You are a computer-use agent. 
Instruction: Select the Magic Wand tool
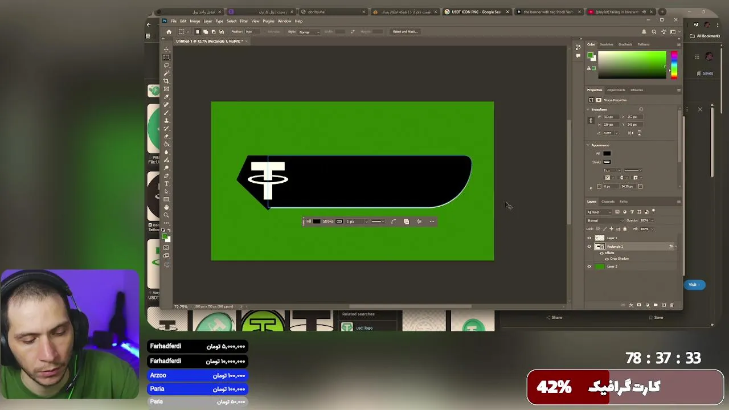coord(166,72)
